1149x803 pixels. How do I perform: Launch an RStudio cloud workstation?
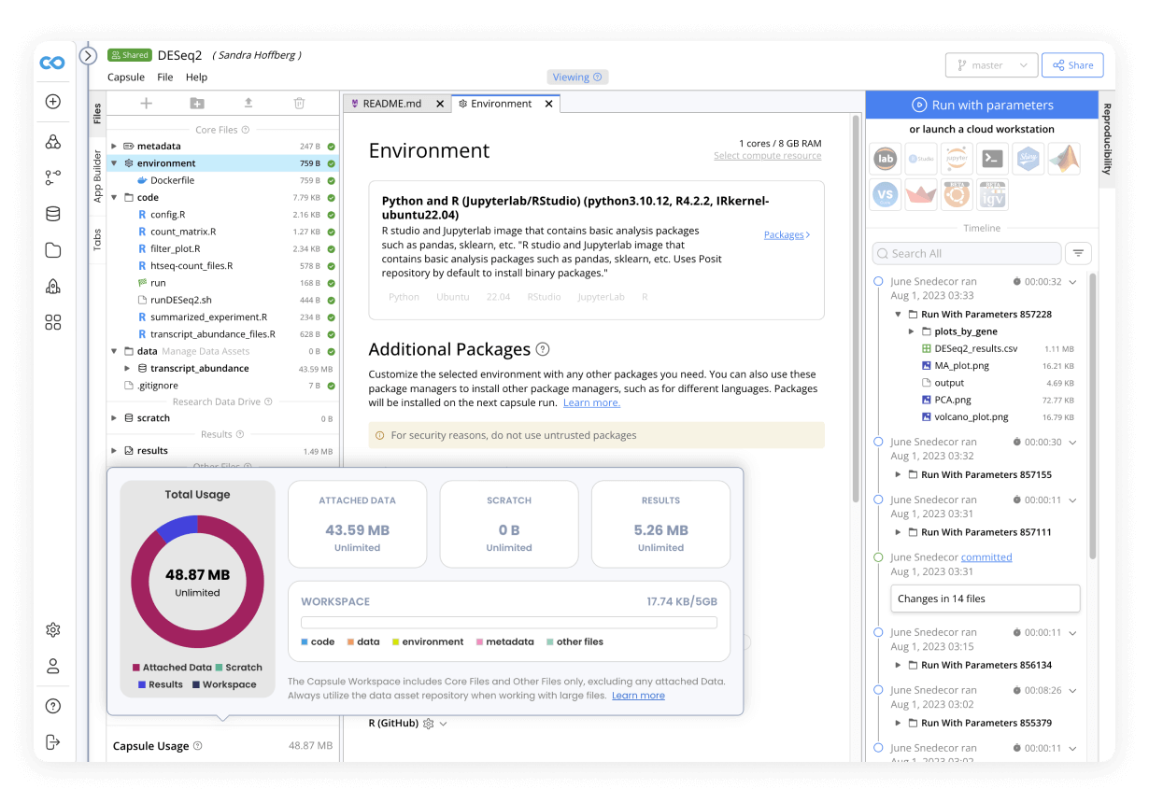click(920, 159)
